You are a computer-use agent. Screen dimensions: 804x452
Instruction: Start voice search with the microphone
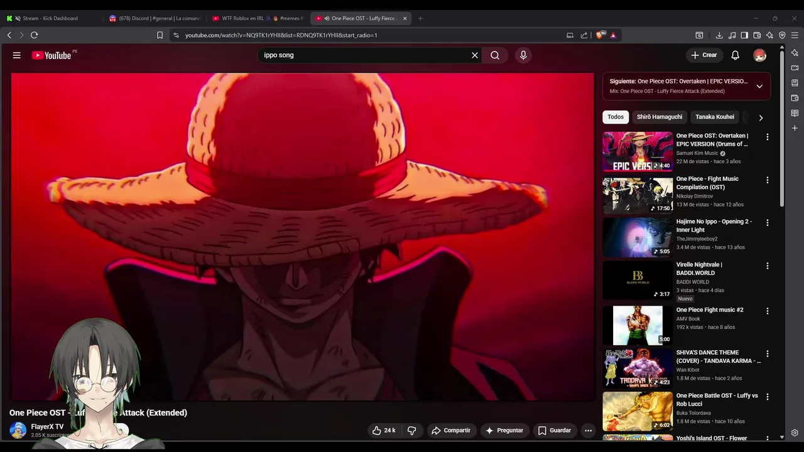coord(523,55)
